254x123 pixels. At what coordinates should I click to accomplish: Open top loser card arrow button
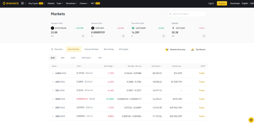click(123, 36)
